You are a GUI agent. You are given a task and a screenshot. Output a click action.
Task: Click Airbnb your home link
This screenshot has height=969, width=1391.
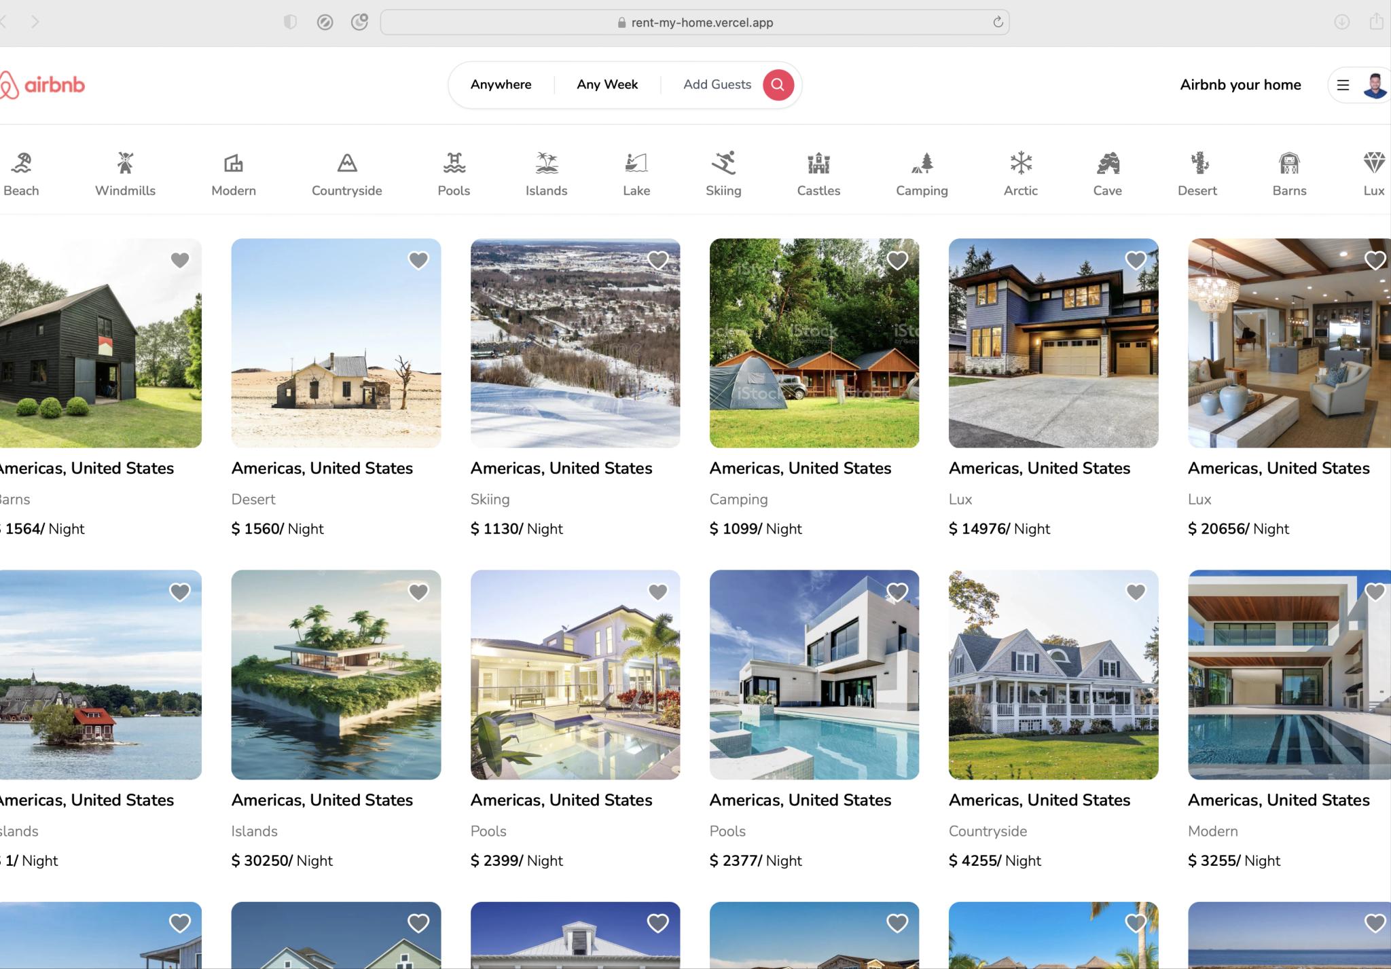click(x=1240, y=85)
